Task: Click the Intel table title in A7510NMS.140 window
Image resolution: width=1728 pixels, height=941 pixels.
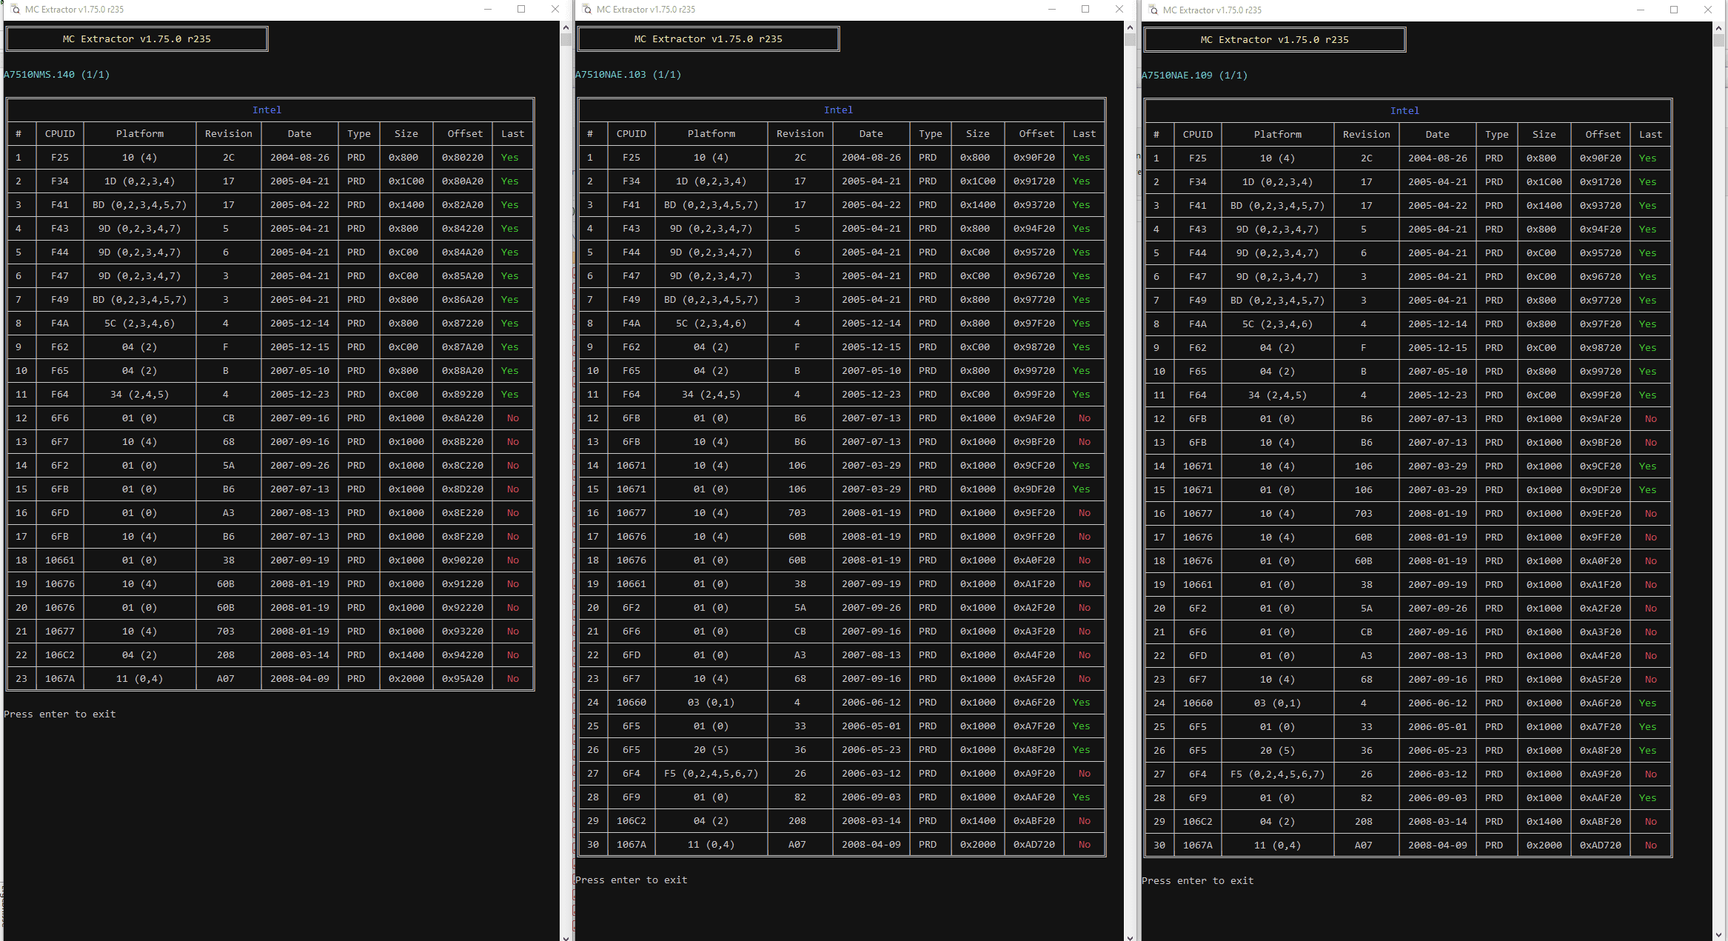Action: [267, 110]
